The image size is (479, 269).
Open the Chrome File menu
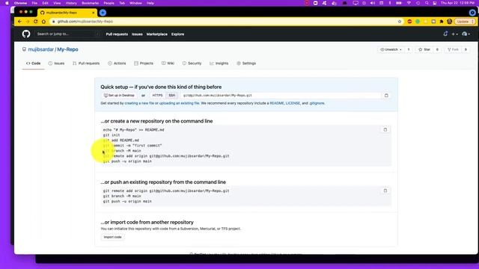34,3
